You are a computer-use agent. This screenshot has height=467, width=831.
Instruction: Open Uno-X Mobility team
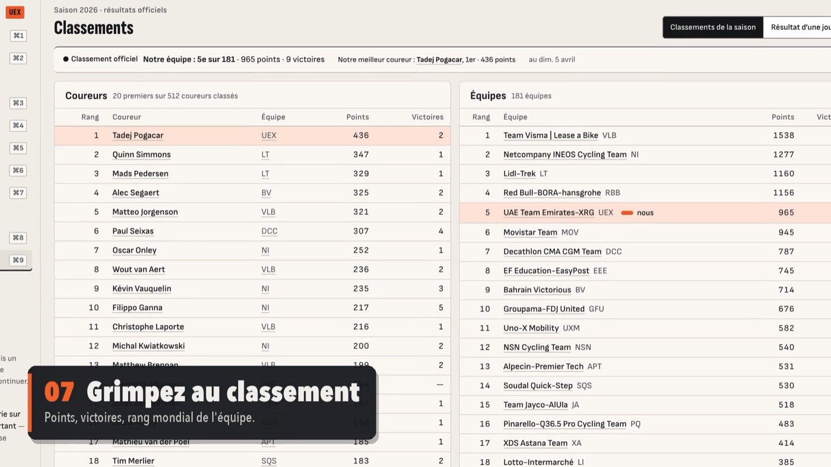pos(531,328)
